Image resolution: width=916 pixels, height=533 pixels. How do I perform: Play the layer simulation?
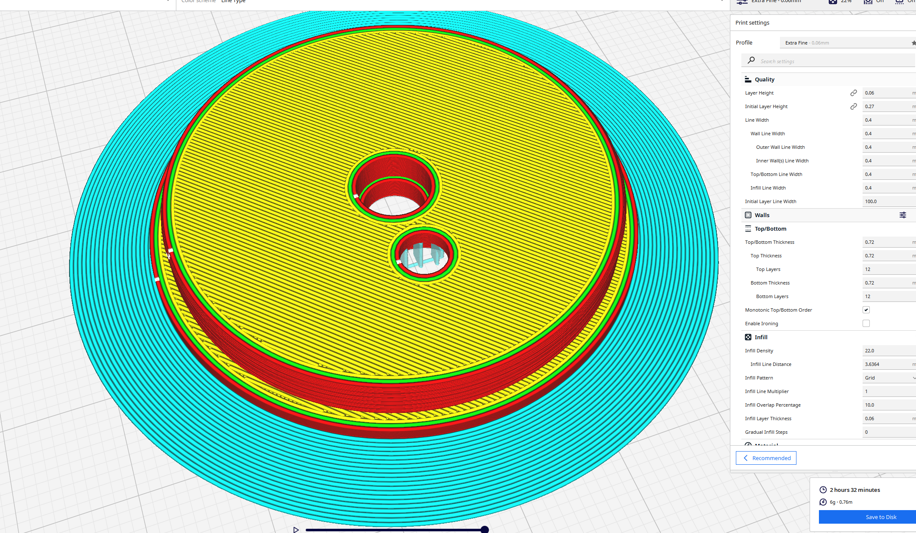click(296, 530)
